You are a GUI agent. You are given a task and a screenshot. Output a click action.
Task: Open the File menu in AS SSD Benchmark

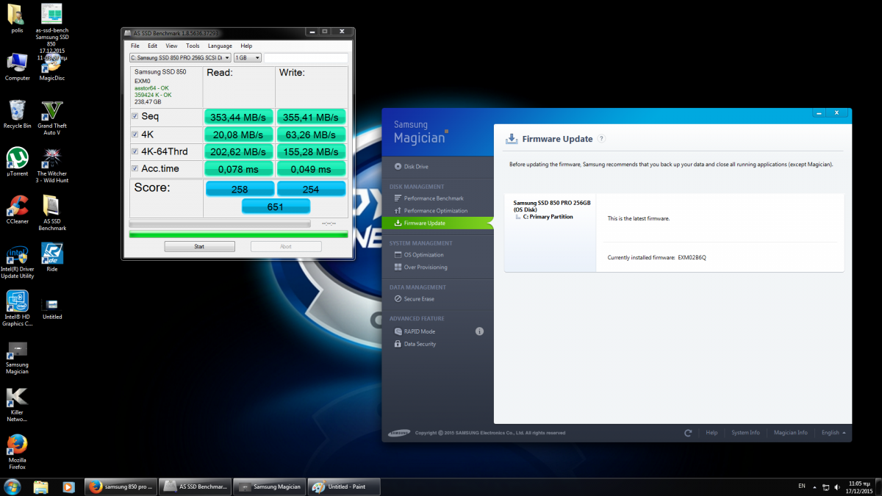click(135, 46)
